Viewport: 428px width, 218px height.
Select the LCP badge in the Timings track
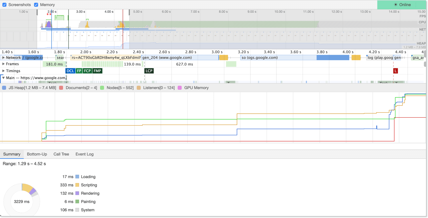coord(149,71)
